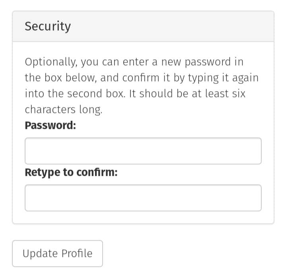
Task: Select the Security panel heading
Action: [48, 27]
